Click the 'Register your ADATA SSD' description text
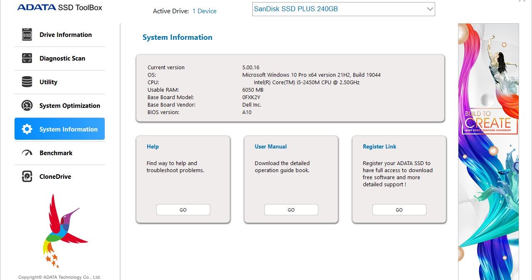The image size is (532, 280). coord(398,174)
